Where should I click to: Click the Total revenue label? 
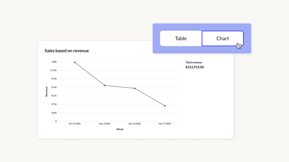tap(194, 62)
